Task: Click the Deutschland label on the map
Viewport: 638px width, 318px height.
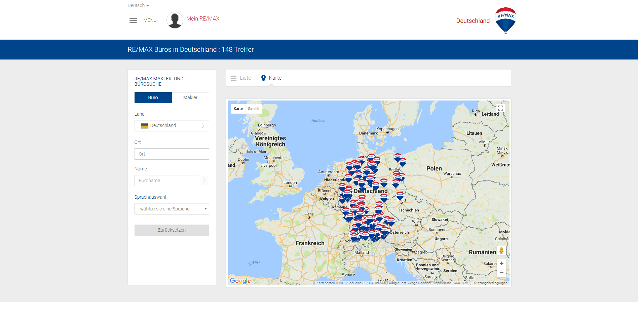Action: coord(371,191)
